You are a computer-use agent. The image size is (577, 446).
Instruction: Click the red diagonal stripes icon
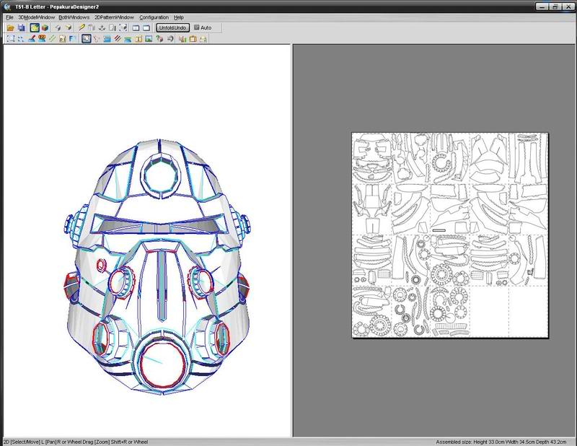click(x=118, y=39)
